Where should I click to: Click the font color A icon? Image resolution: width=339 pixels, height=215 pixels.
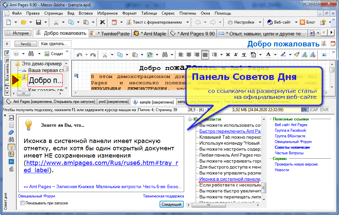click(268, 55)
